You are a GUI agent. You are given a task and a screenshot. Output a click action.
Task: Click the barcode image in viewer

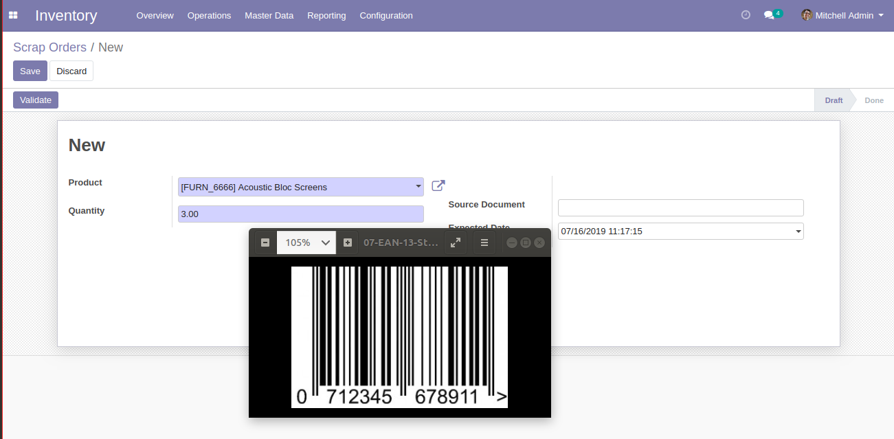(x=399, y=337)
